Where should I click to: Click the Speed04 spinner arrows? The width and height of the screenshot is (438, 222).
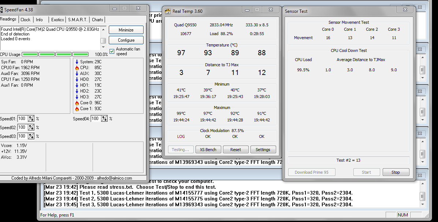(104, 119)
